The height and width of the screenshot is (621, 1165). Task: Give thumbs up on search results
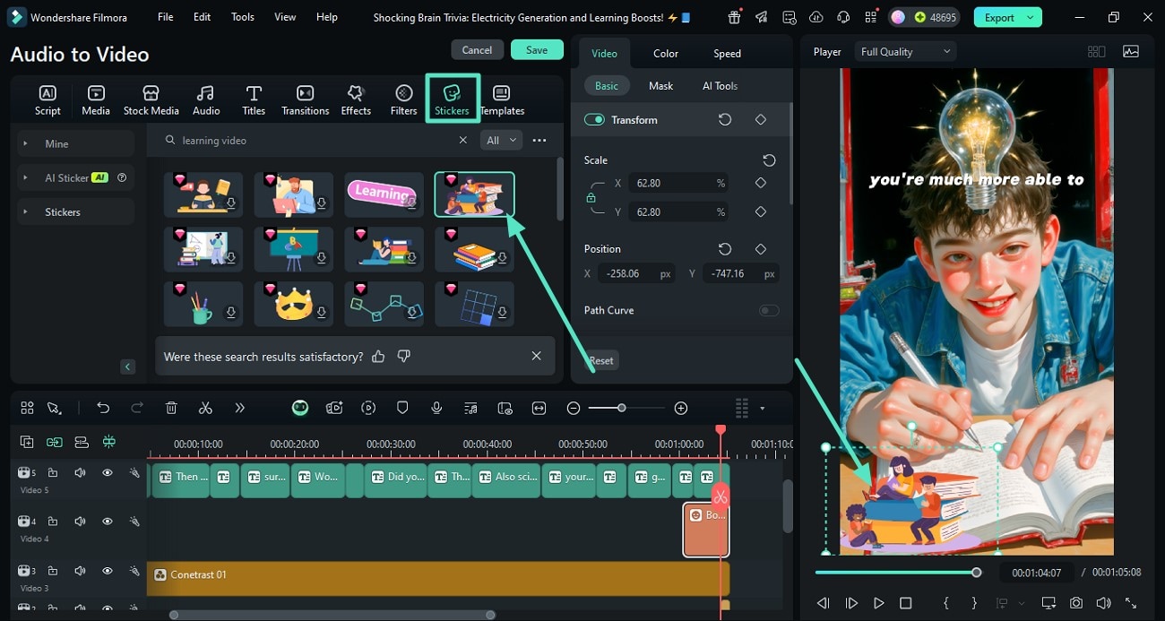point(378,356)
